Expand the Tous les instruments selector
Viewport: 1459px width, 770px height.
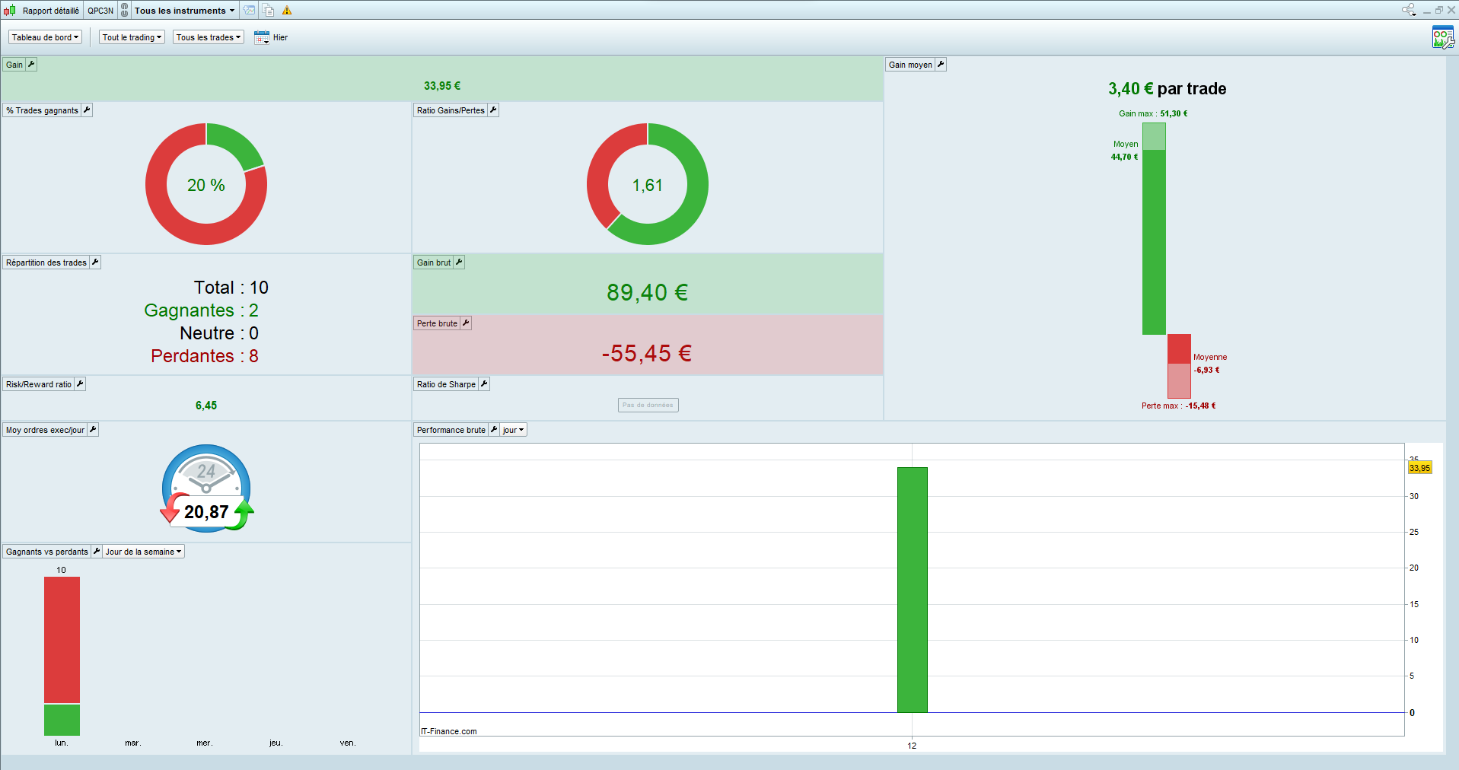coord(185,11)
